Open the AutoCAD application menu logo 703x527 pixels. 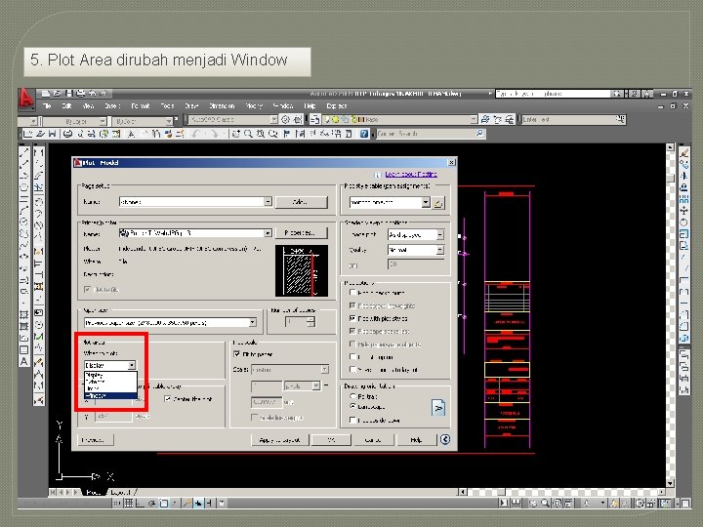26,99
